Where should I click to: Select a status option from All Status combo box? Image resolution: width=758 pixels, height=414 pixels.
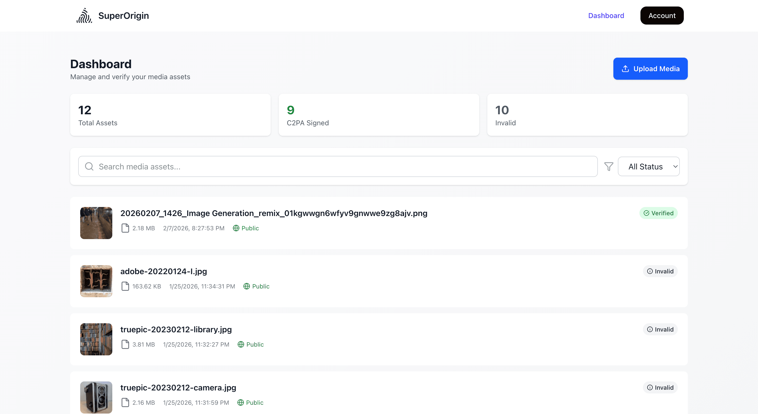pyautogui.click(x=648, y=166)
